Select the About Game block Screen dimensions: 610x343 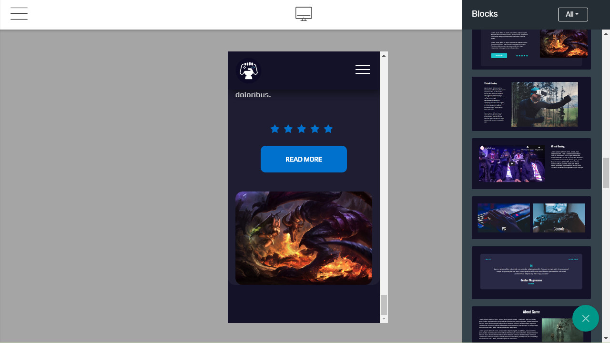coord(531,324)
